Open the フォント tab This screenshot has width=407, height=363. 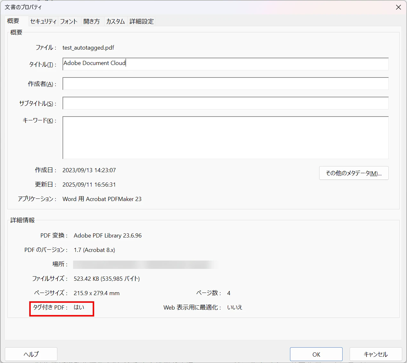(69, 21)
